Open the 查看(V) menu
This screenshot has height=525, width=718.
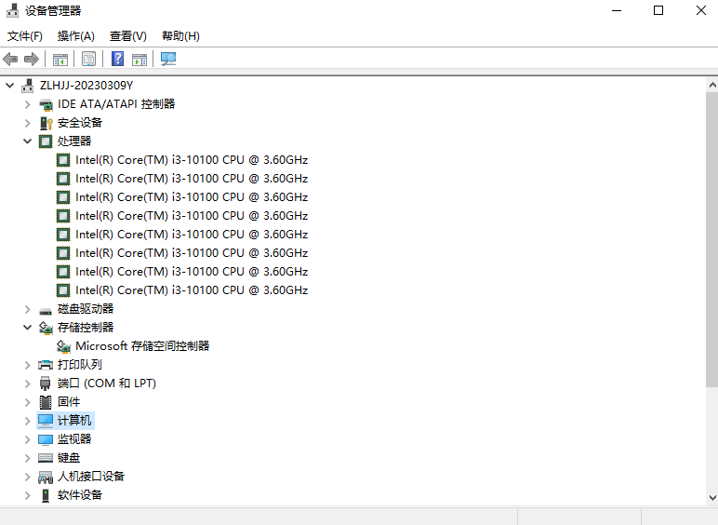(128, 36)
